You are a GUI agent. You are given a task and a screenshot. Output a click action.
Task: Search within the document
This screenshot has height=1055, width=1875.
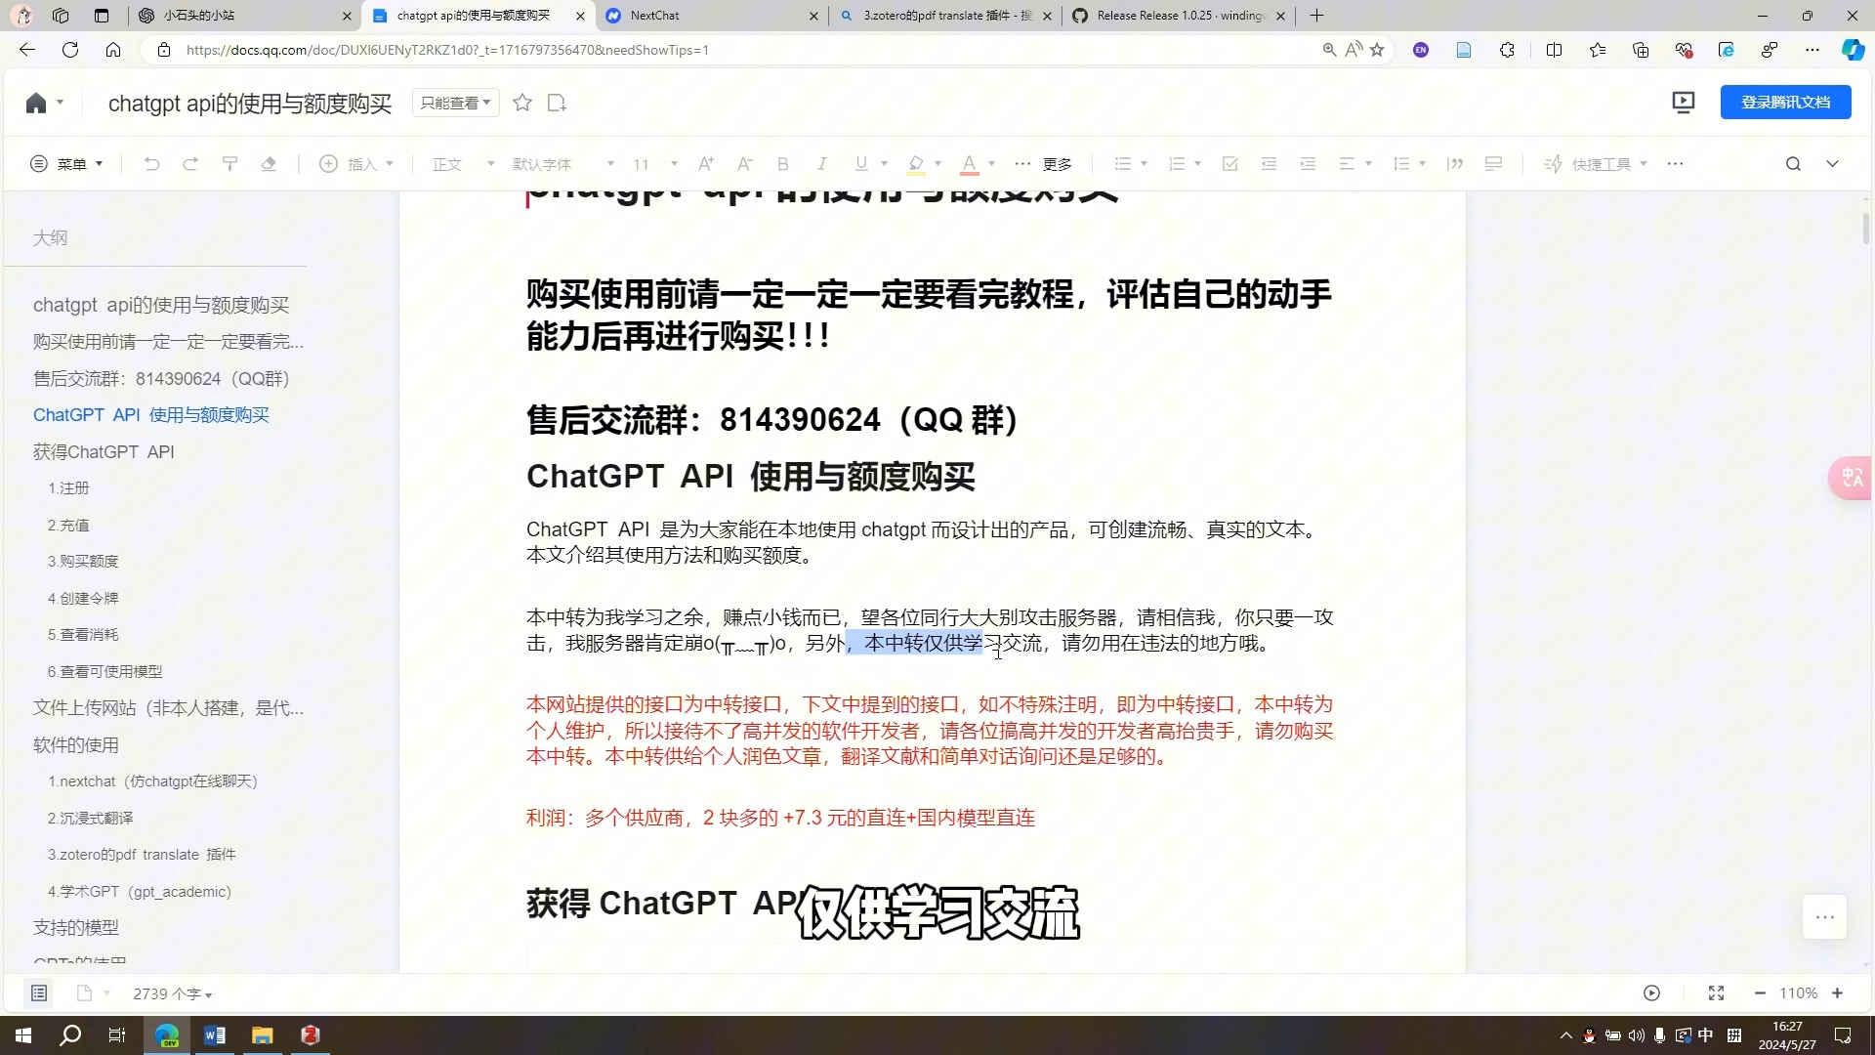tap(1793, 164)
